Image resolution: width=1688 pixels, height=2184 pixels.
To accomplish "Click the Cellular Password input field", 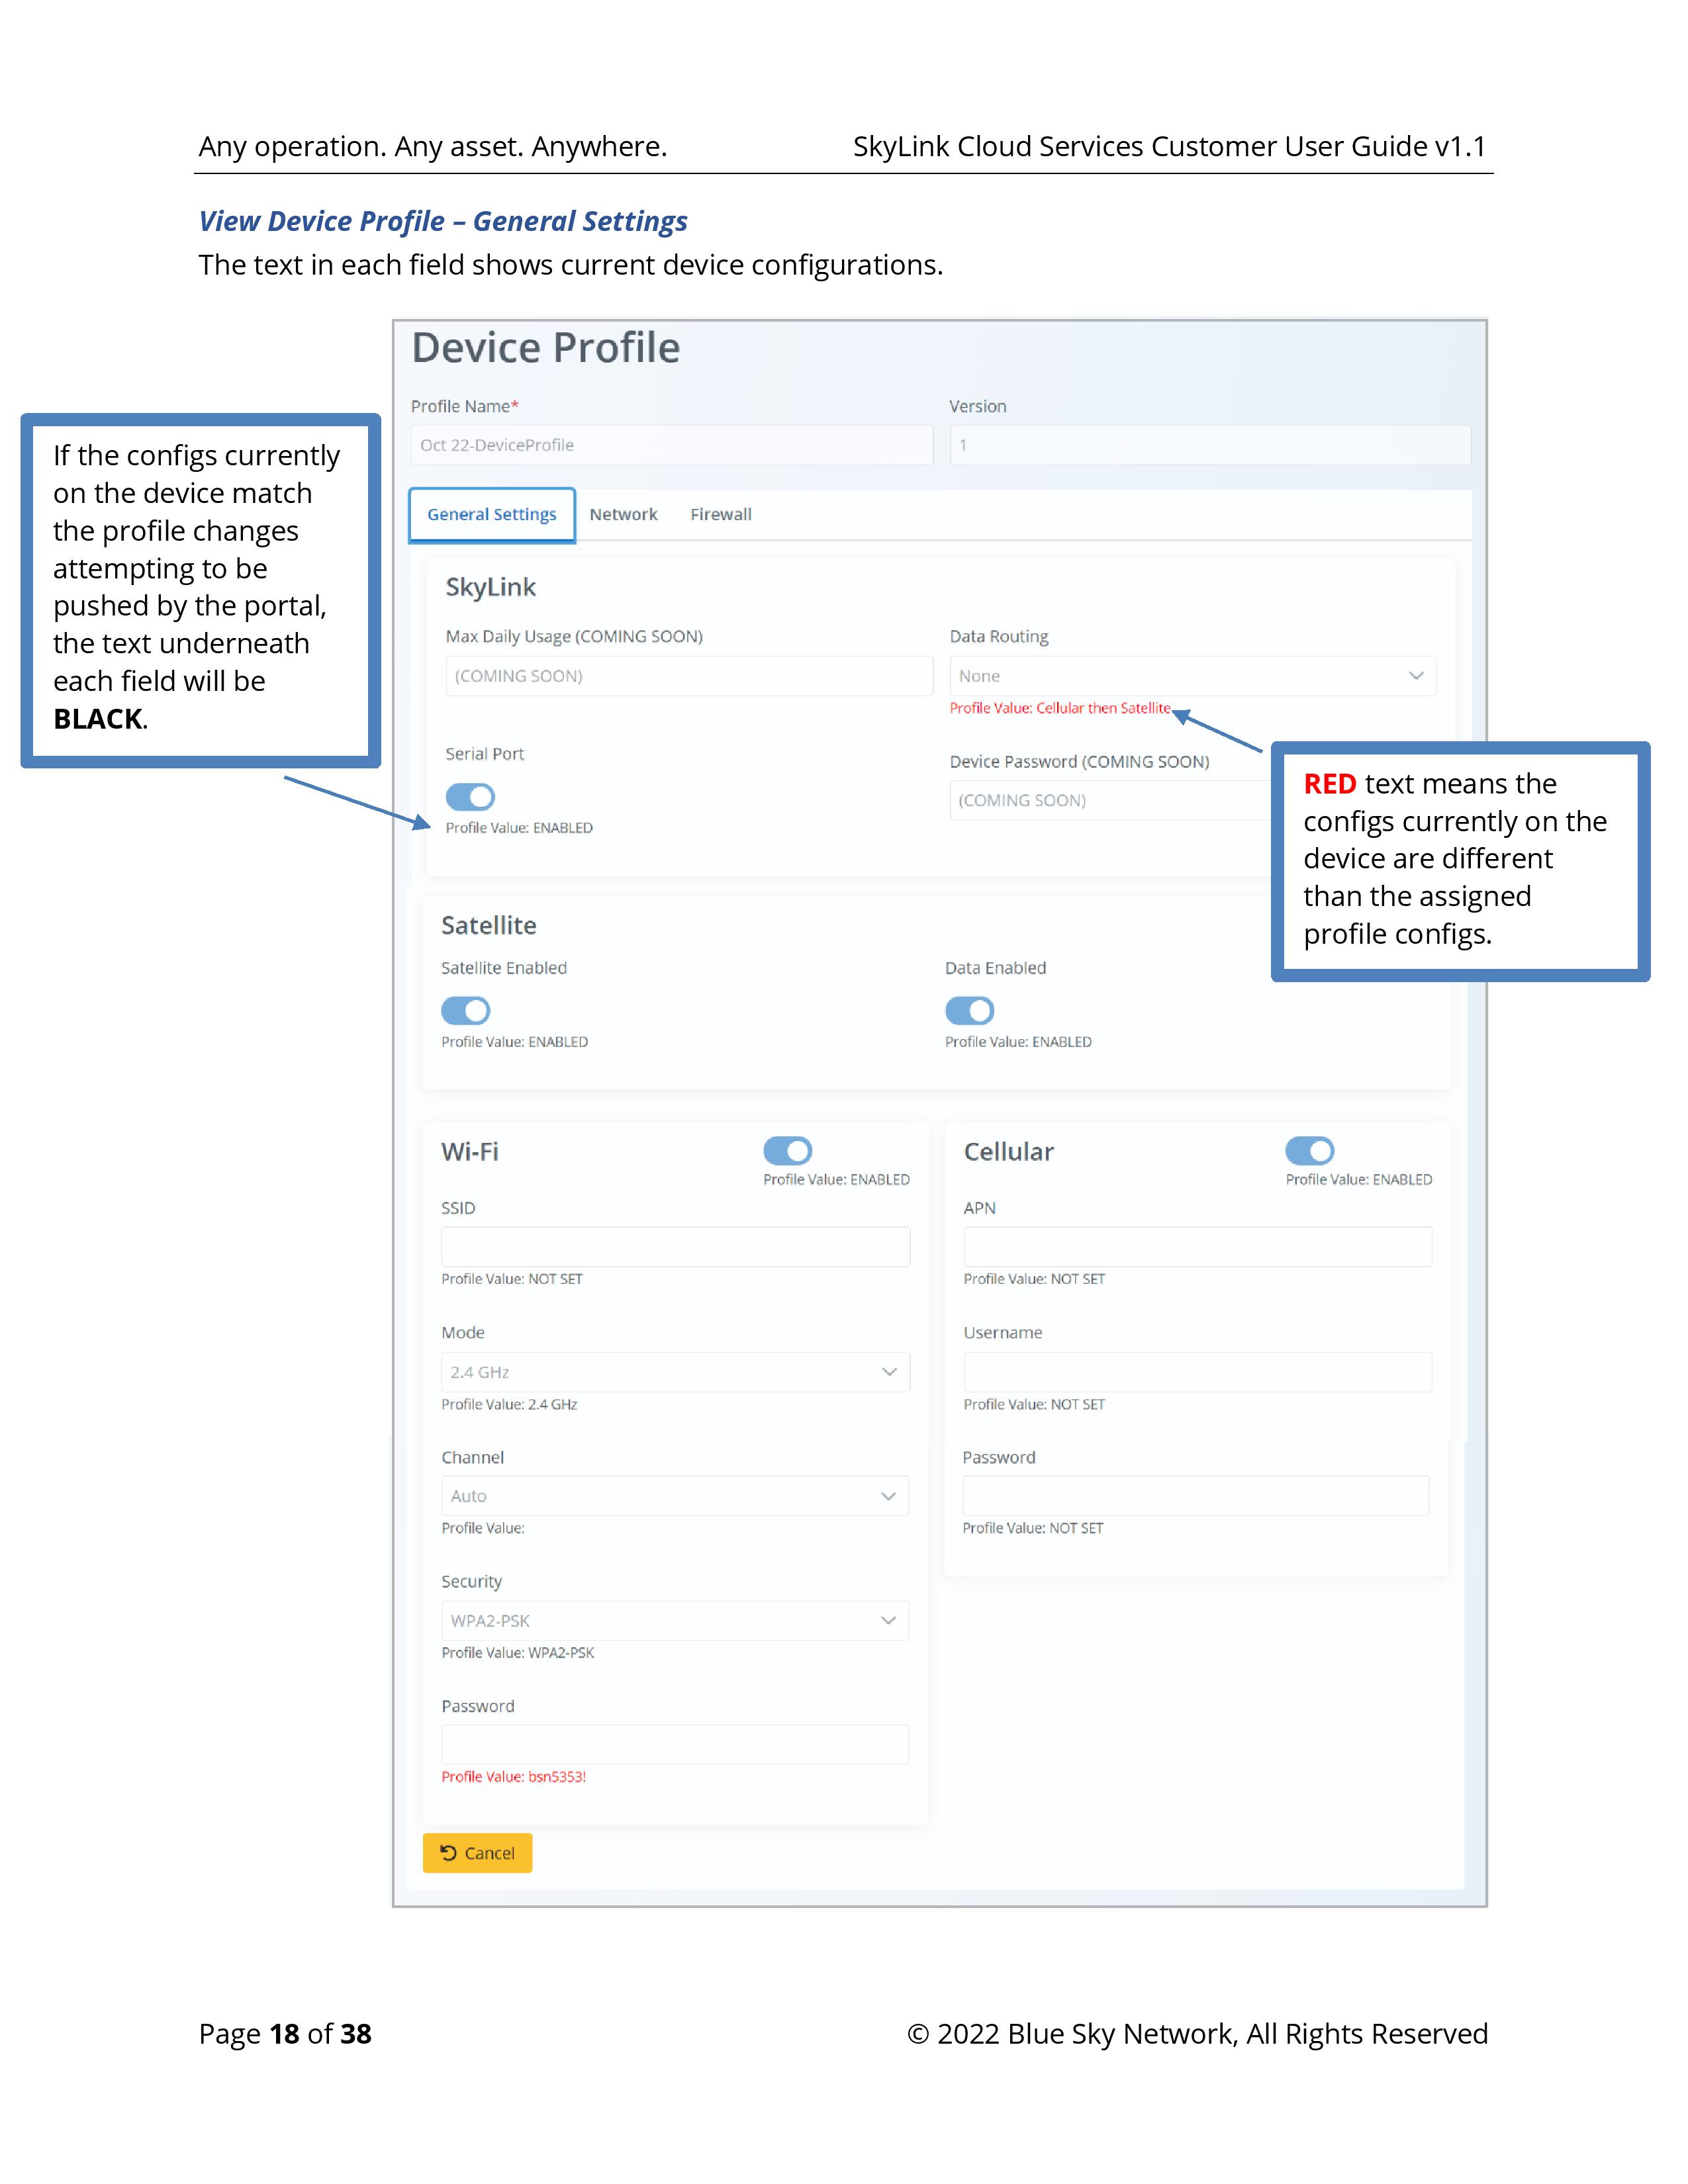I will coord(1195,1496).
